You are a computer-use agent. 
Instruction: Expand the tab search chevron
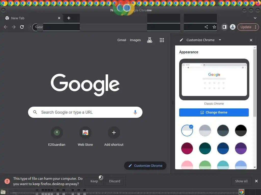pos(255,18)
